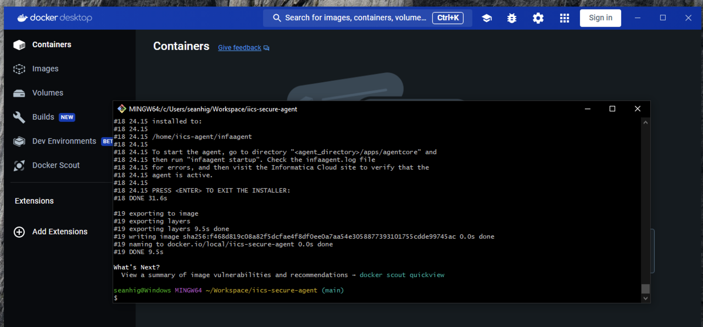Open the Troubleshoot bug icon
The height and width of the screenshot is (327, 703).
(512, 18)
